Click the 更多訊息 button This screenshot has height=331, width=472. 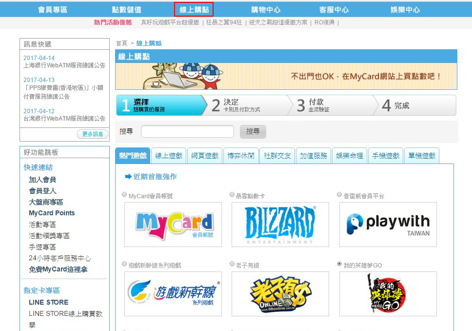(93, 134)
